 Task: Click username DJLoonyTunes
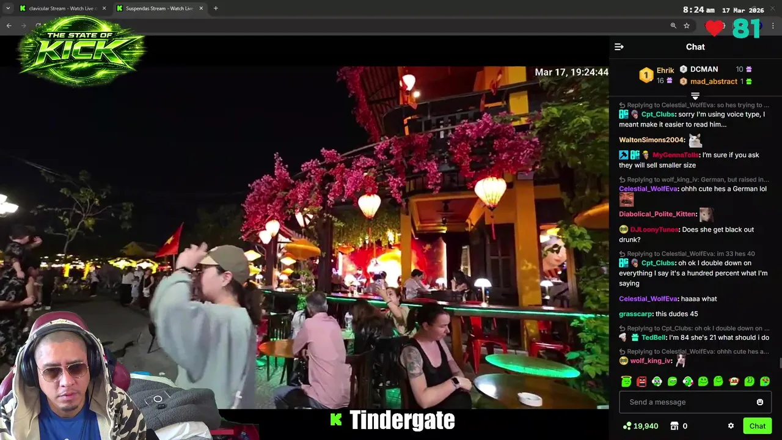point(654,230)
